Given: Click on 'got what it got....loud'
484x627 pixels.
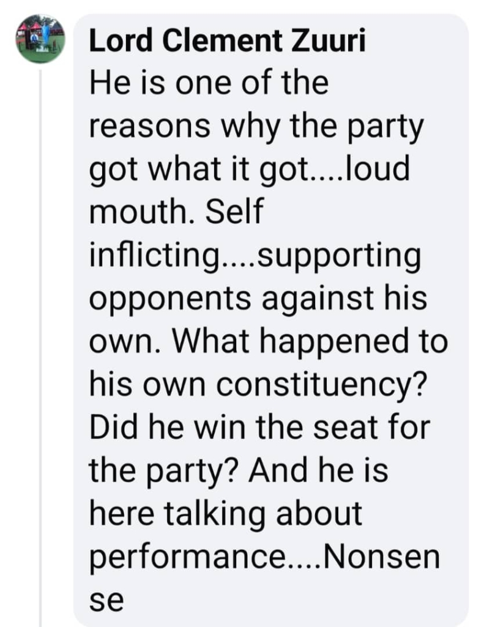Looking at the screenshot, I should coord(248,170).
